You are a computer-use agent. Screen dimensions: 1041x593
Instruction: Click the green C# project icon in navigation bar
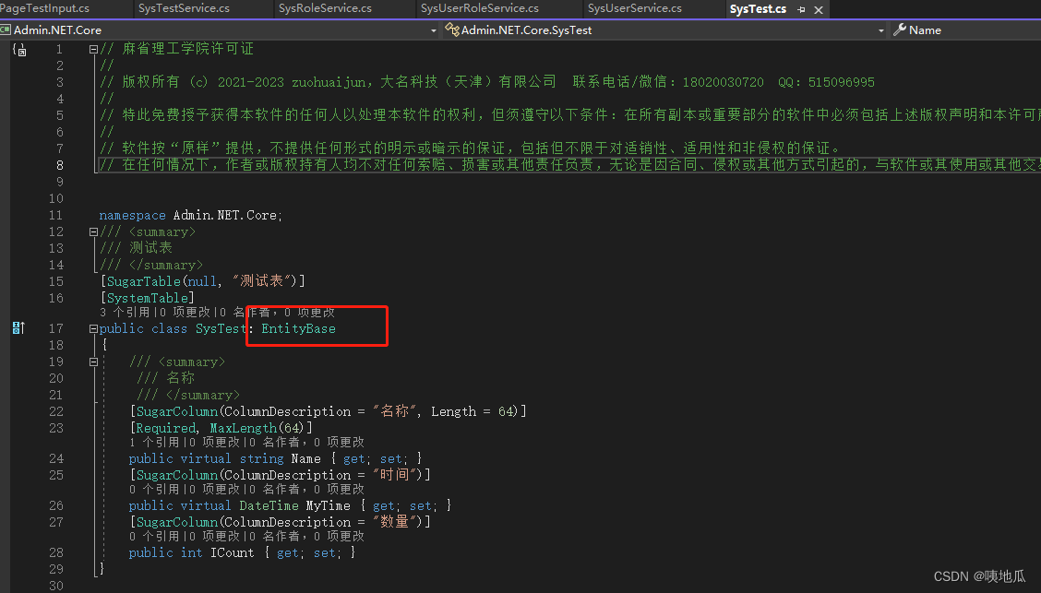(x=7, y=30)
